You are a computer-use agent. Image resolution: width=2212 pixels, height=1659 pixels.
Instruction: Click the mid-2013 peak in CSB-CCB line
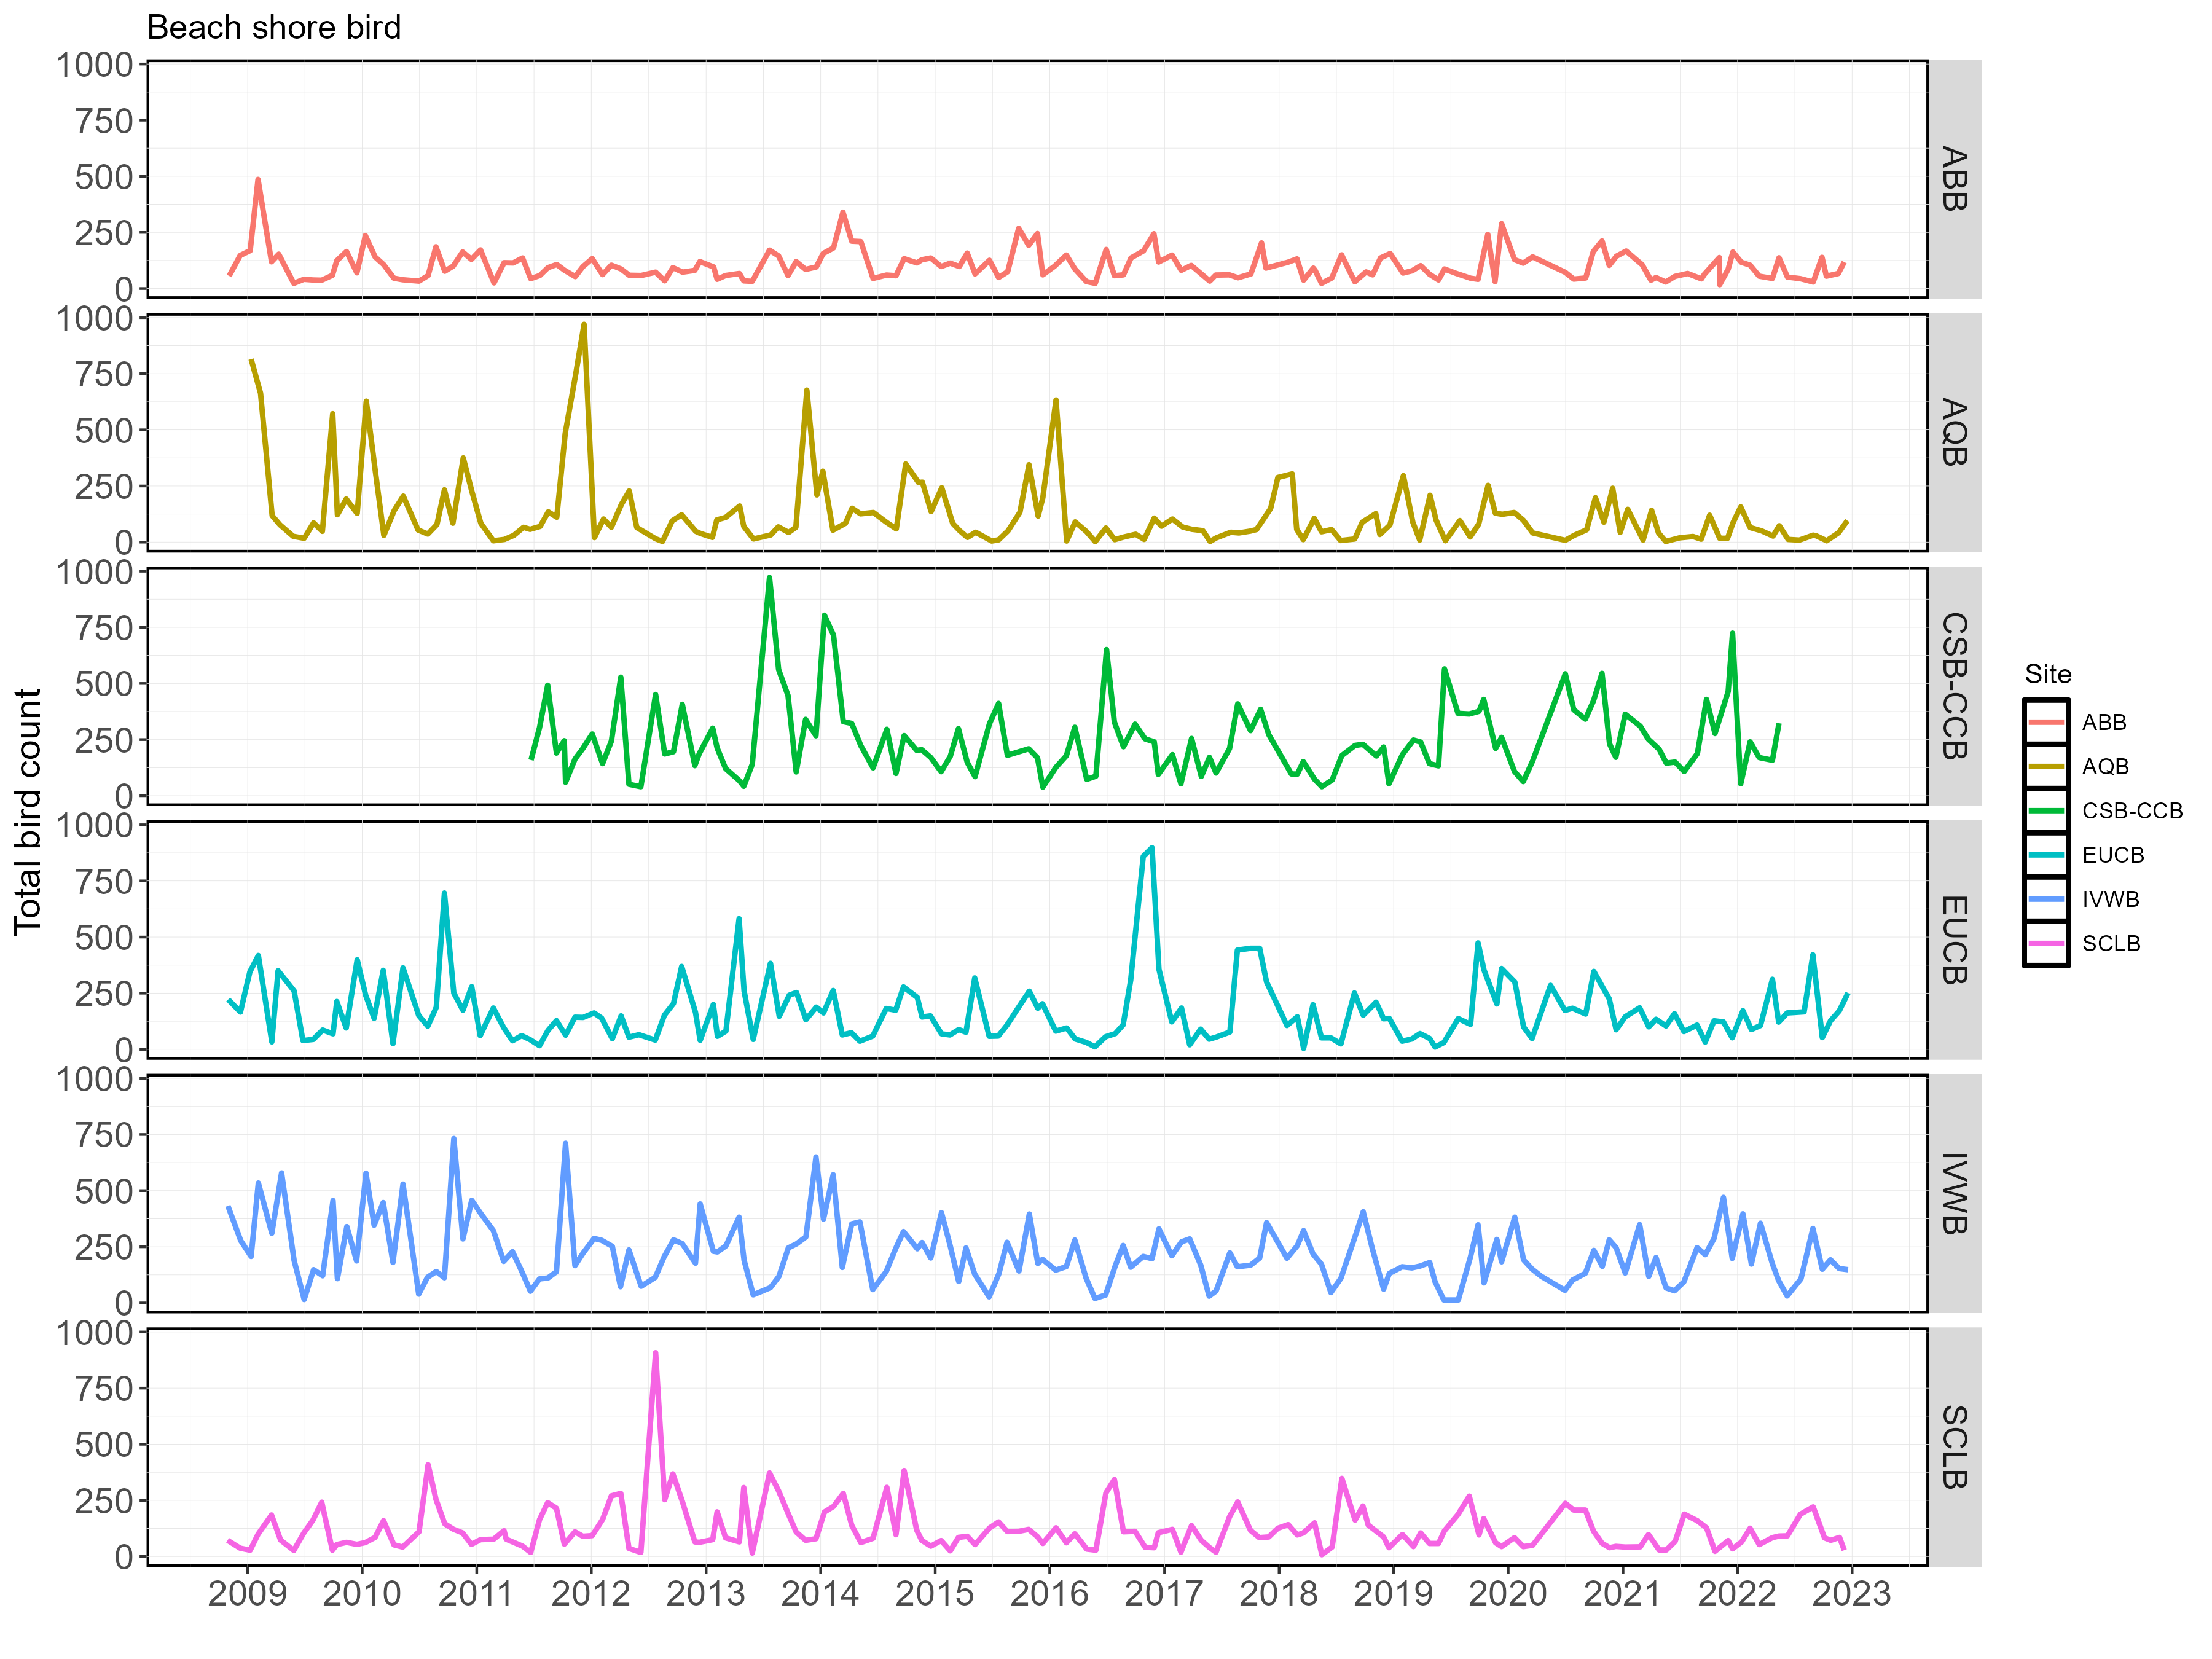click(x=769, y=578)
